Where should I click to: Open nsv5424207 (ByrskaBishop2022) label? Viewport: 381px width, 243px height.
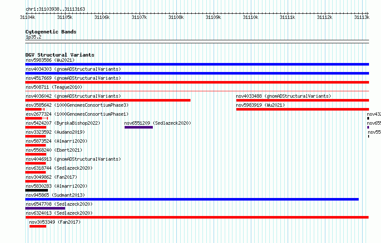tap(63, 123)
